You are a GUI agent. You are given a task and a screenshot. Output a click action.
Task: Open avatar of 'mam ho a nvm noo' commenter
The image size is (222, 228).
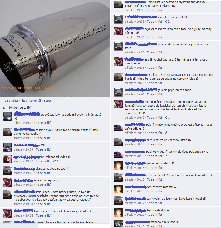pos(118,224)
